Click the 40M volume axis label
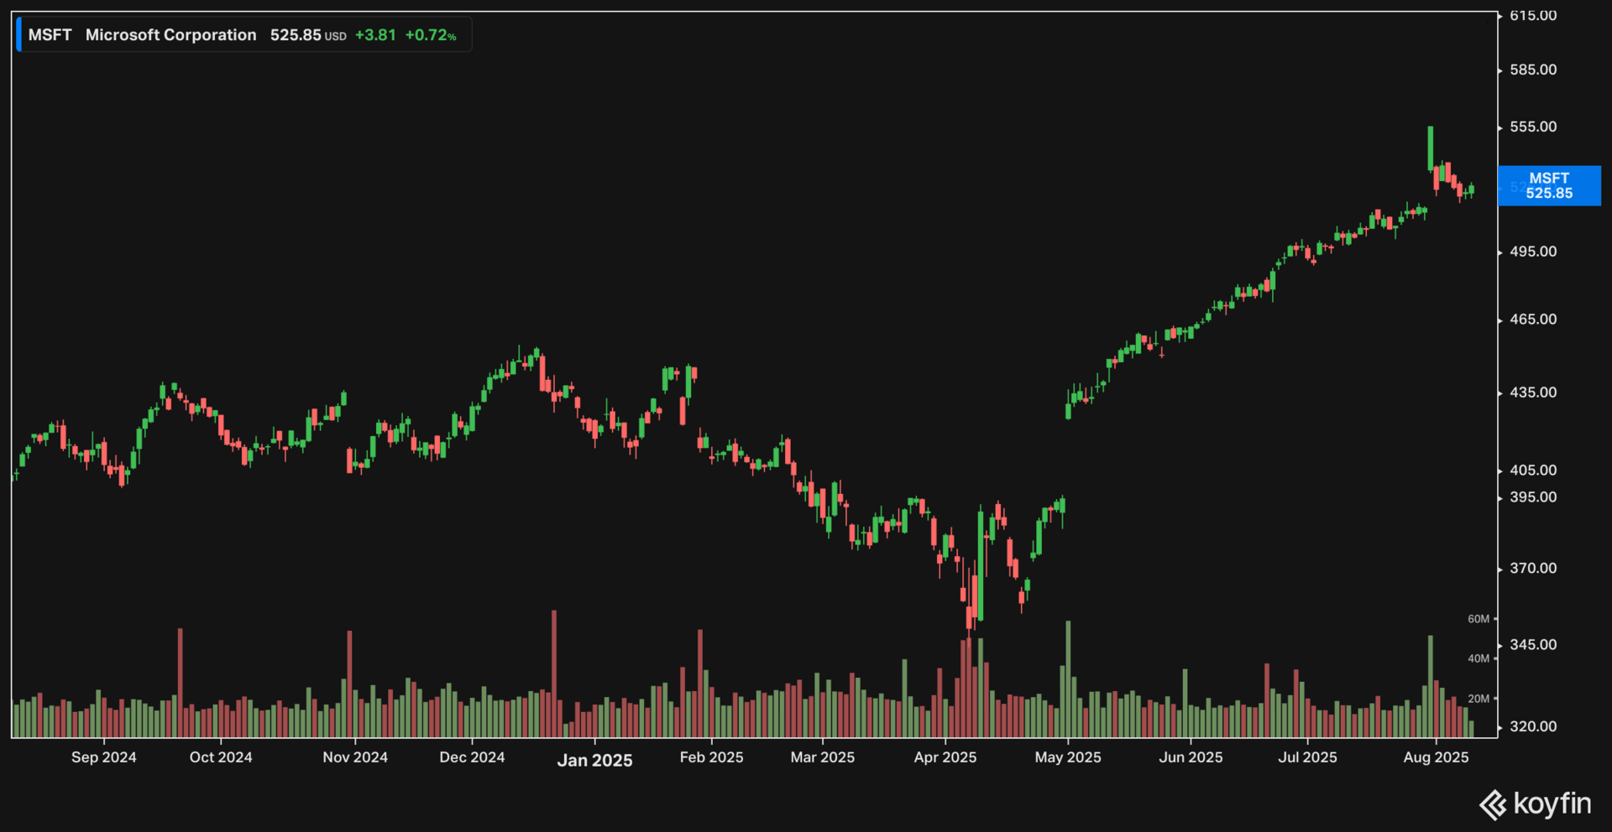Viewport: 1612px width, 832px height. (1479, 658)
